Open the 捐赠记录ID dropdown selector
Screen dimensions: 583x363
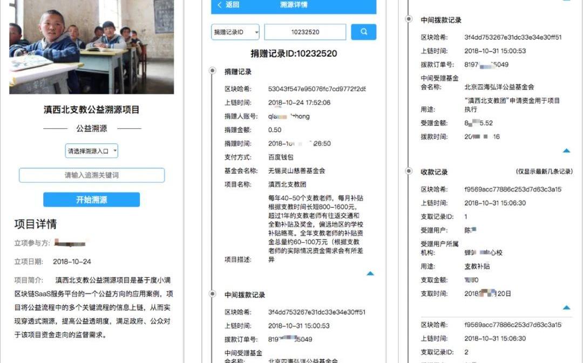(x=235, y=32)
